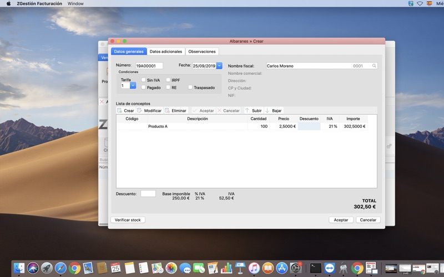Open Calendar icon in the dock
Viewport: 444px width, 277px height.
point(115,268)
